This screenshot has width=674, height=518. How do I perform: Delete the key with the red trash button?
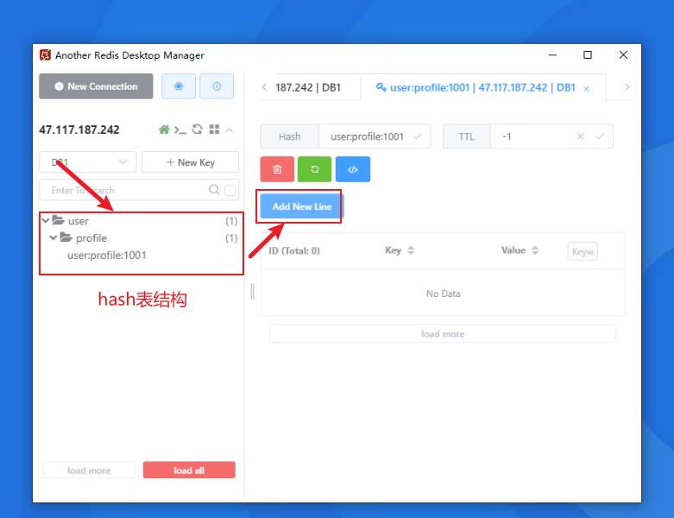click(277, 169)
